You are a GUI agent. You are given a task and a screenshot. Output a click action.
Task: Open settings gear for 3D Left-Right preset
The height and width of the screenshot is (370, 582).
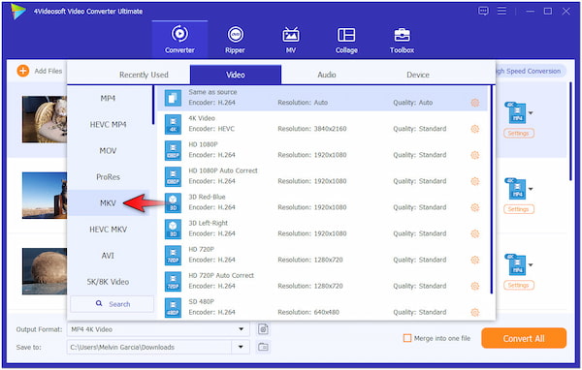coord(474,233)
